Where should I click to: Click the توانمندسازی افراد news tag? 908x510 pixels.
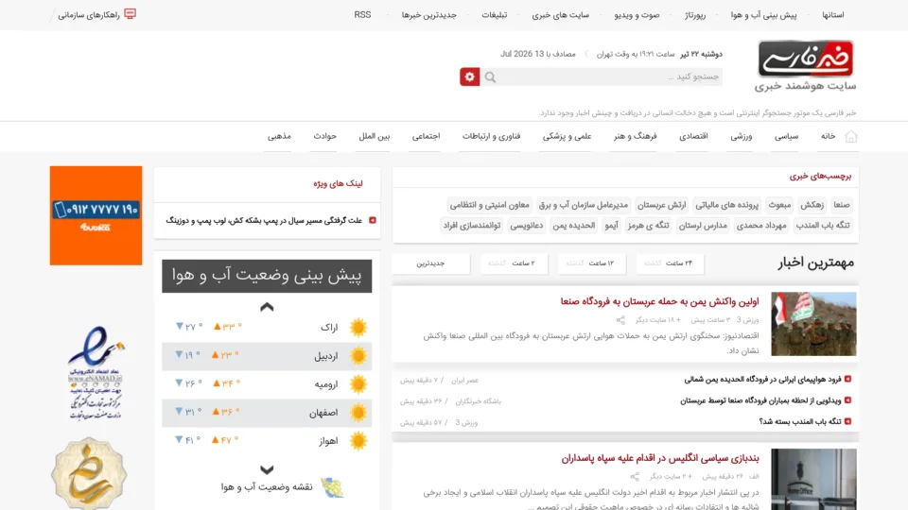point(471,226)
